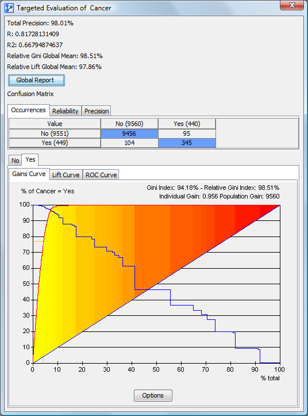Select the No target value tab
The image size is (308, 416).
15,161
